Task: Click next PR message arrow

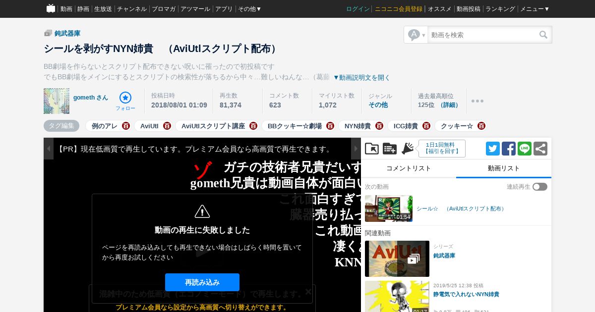Action: click(x=356, y=149)
